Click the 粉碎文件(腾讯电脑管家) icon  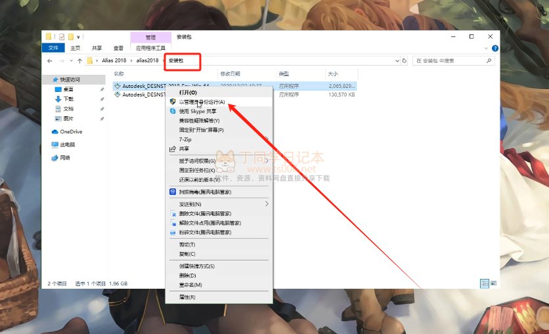coord(173,232)
